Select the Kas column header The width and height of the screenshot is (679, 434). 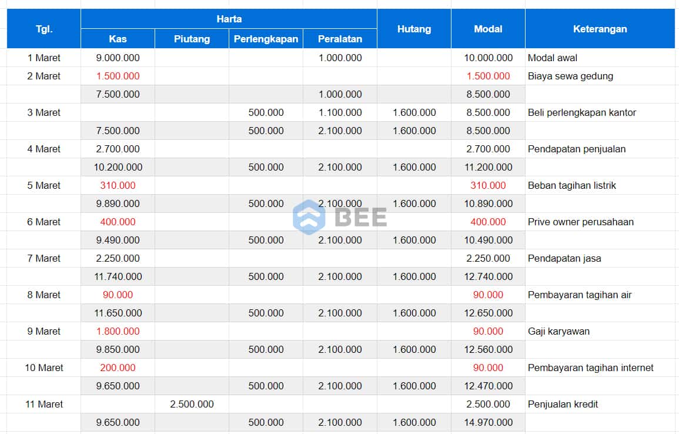tap(117, 38)
